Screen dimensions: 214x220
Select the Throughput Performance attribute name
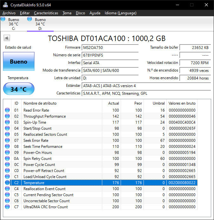(x=44, y=116)
